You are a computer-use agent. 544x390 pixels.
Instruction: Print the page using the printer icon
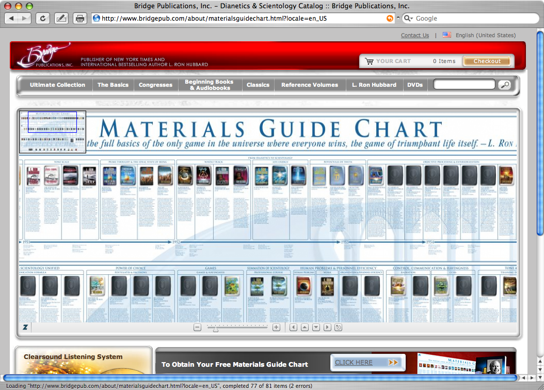pos(80,19)
